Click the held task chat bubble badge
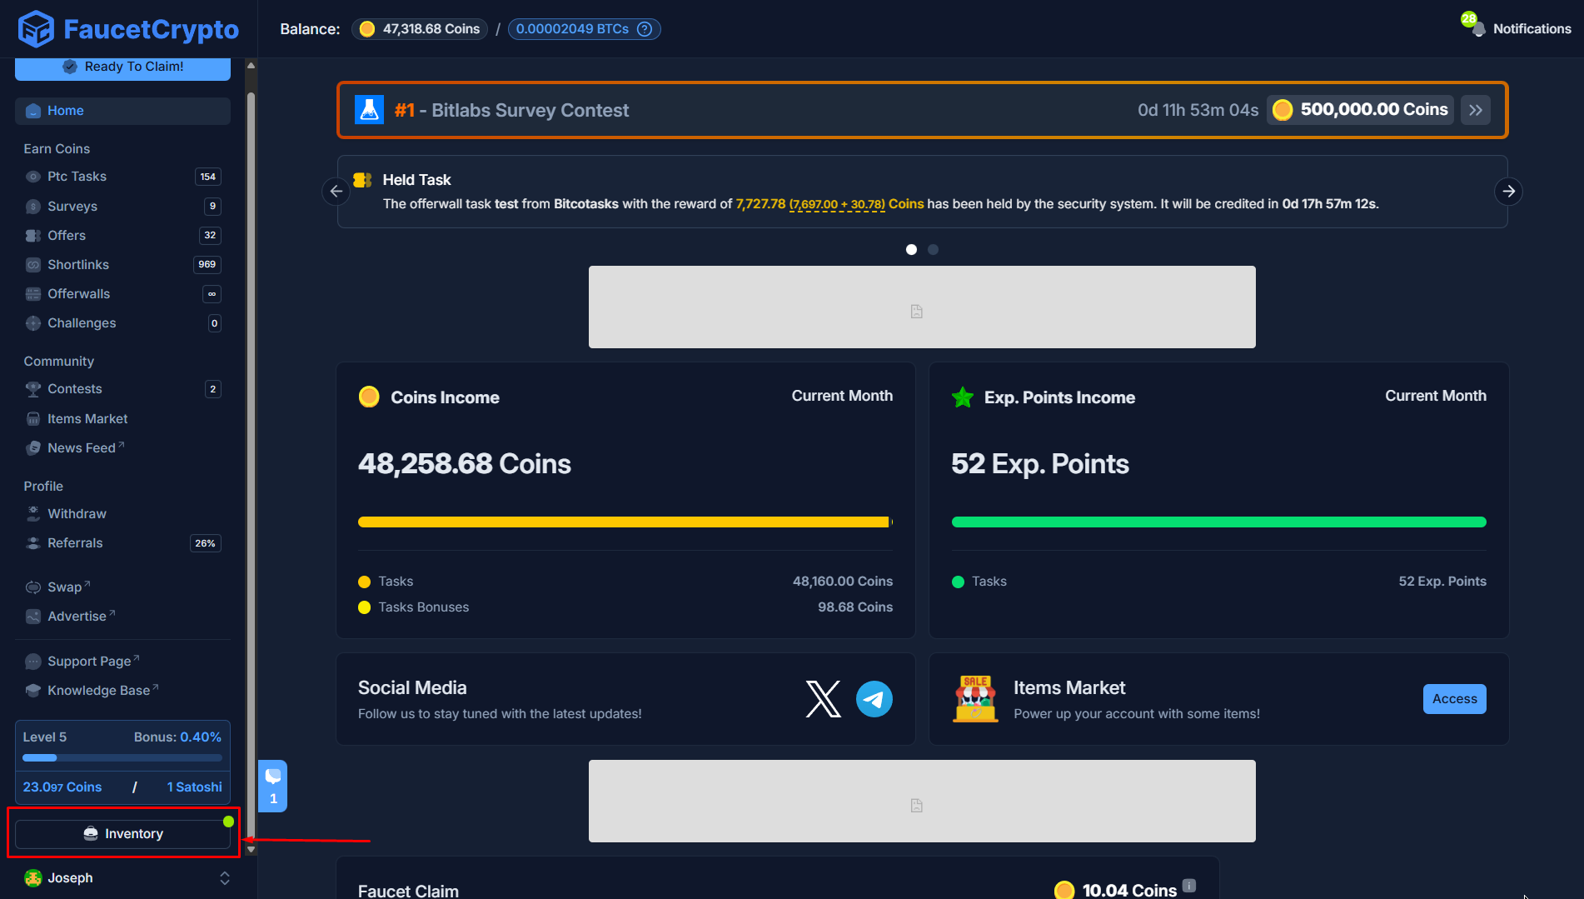 272,785
